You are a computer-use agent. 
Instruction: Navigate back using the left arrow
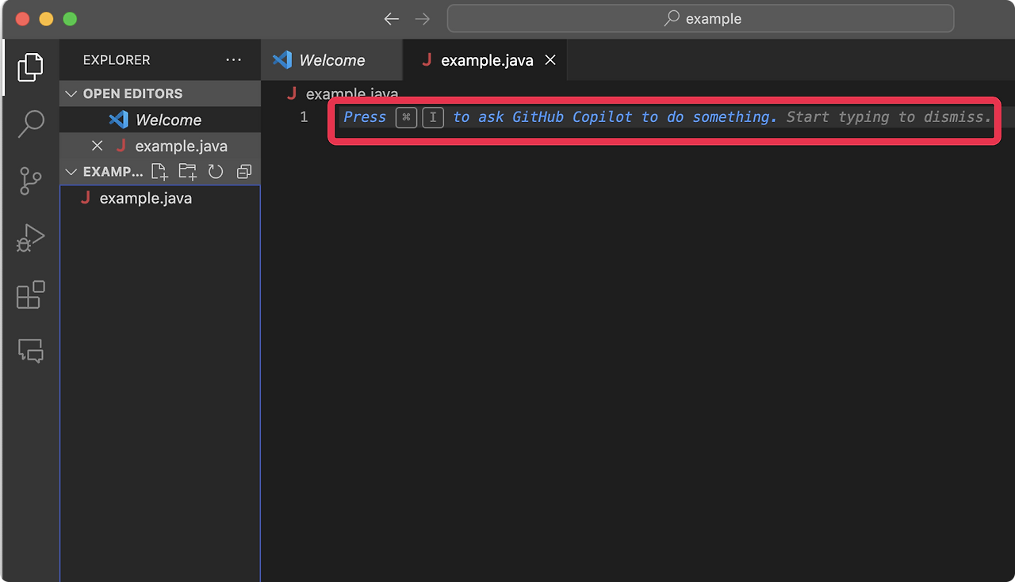391,18
